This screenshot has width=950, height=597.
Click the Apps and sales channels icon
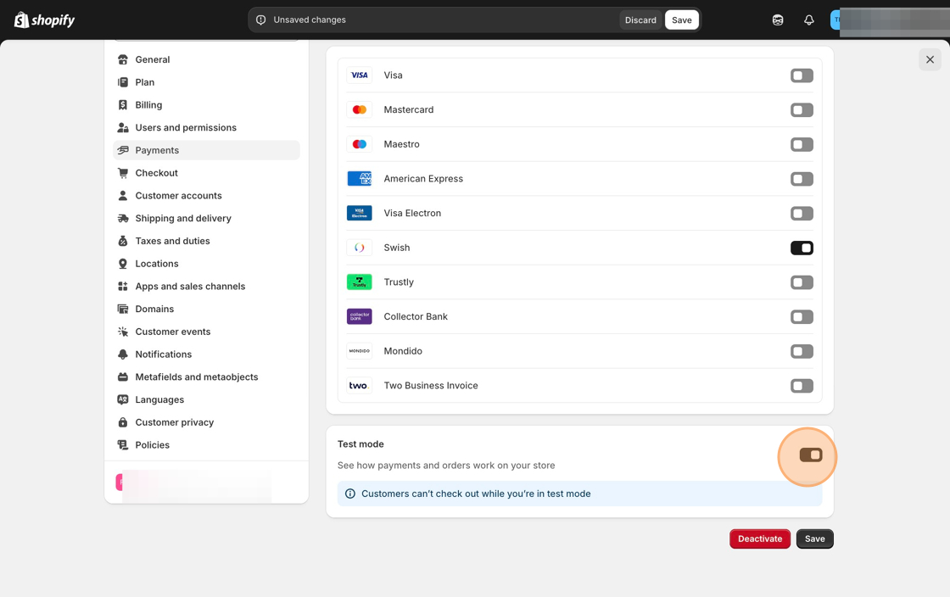123,287
